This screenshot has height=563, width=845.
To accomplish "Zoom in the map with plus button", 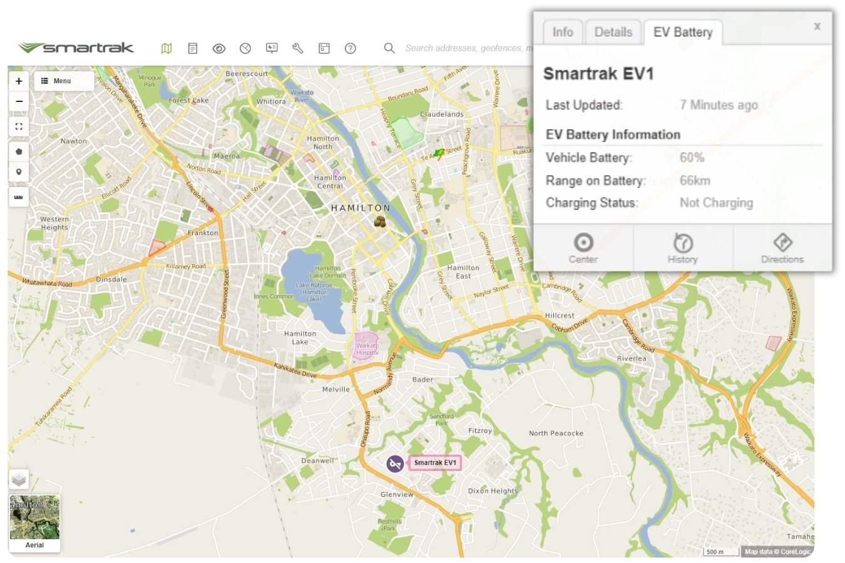I will [19, 81].
